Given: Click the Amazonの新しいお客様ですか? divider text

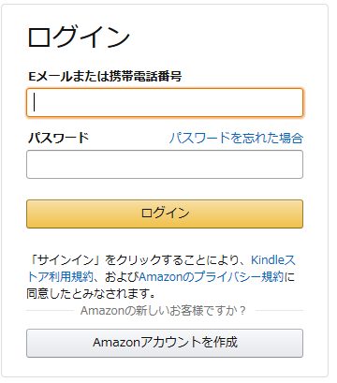Looking at the screenshot, I should click(163, 311).
